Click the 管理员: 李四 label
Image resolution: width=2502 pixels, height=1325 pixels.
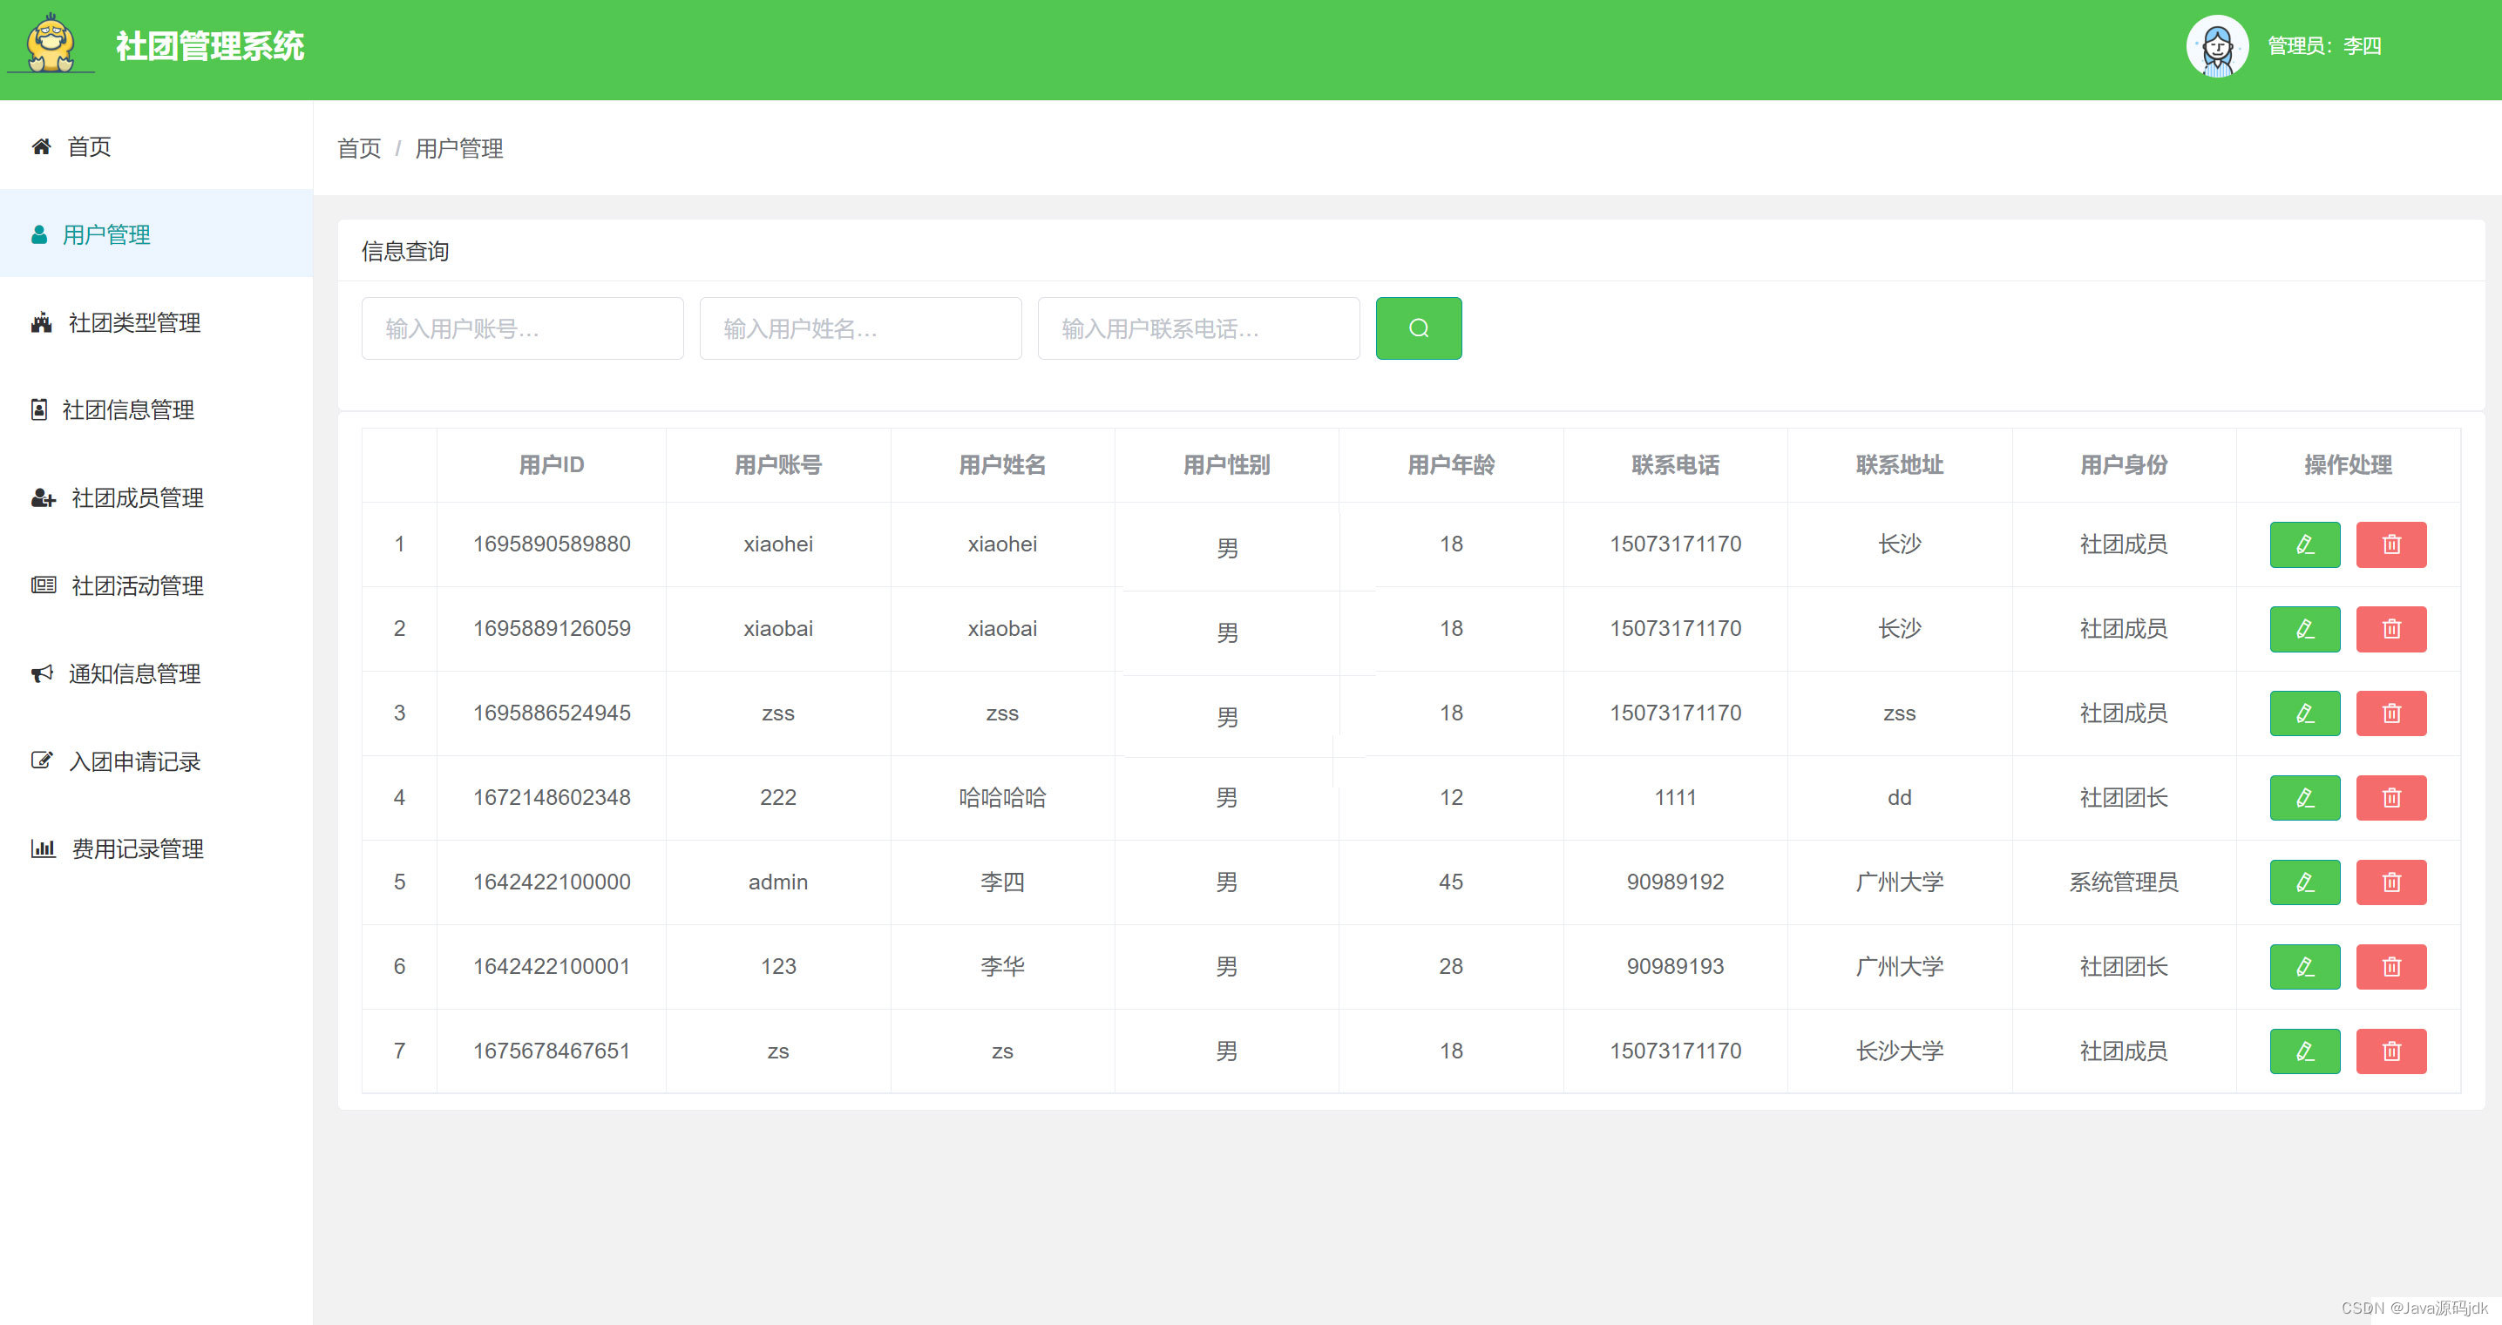point(2323,46)
